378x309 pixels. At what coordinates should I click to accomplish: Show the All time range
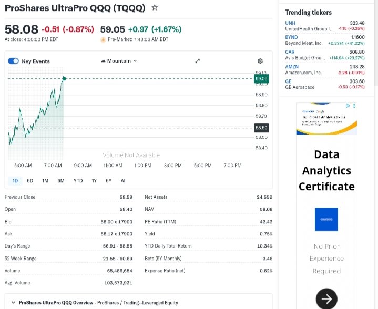click(x=124, y=181)
